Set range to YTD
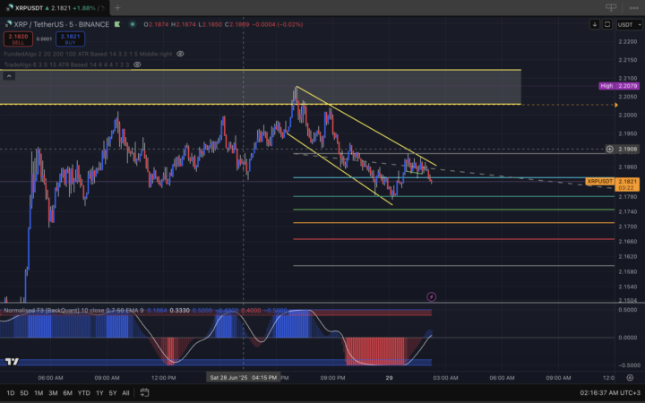Viewport: 645px width, 403px height. [x=83, y=393]
